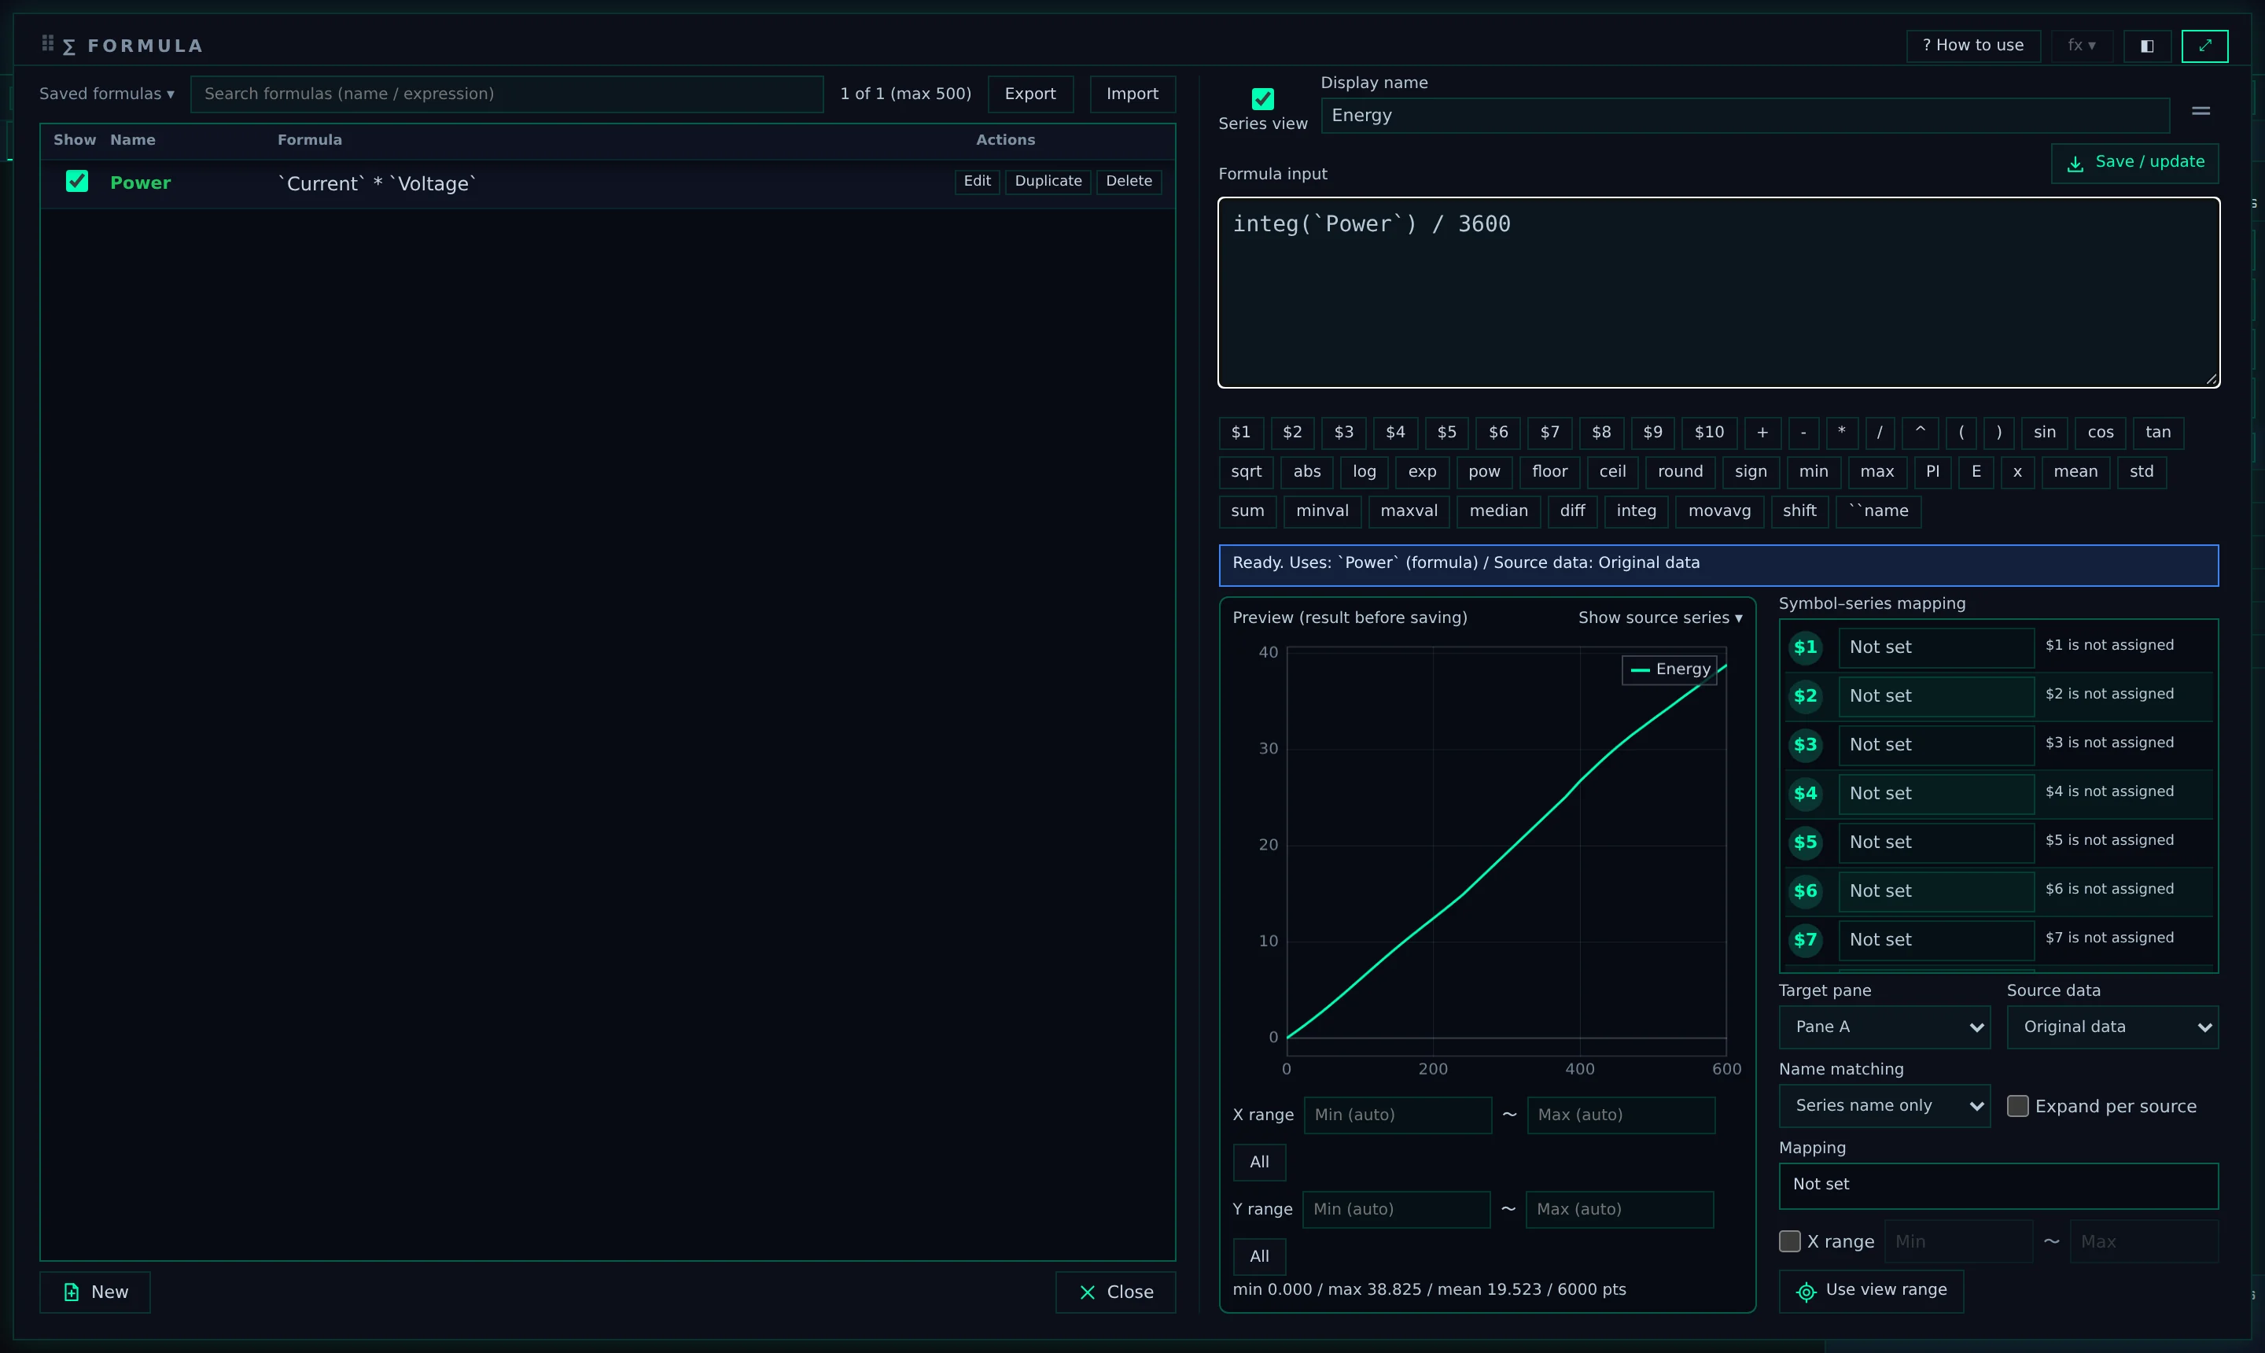Delete the Power formula
The image size is (2265, 1353).
point(1129,182)
